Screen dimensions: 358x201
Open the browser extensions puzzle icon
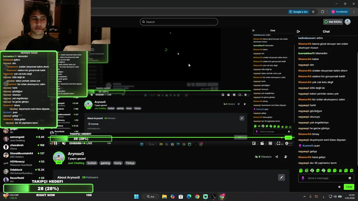(x=323, y=12)
